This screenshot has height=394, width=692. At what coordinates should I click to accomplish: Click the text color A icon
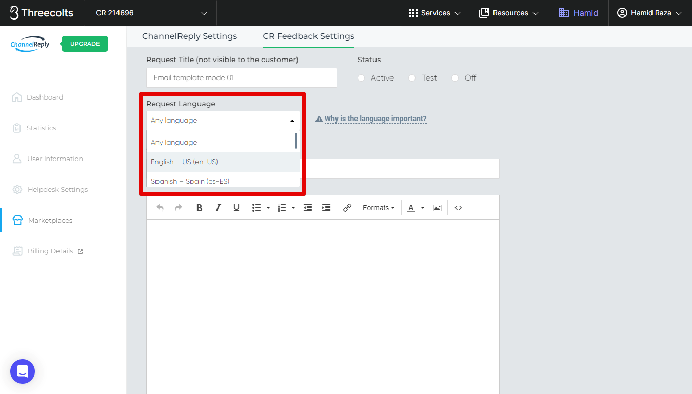click(x=411, y=208)
